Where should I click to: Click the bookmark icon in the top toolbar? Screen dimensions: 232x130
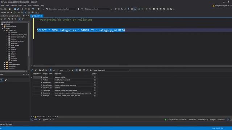tap(154, 9)
